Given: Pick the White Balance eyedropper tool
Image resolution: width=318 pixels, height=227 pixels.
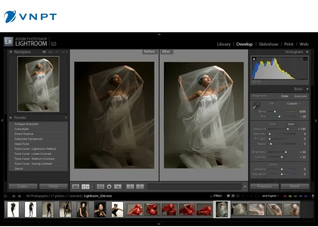Looking at the screenshot, I should pos(256,105).
